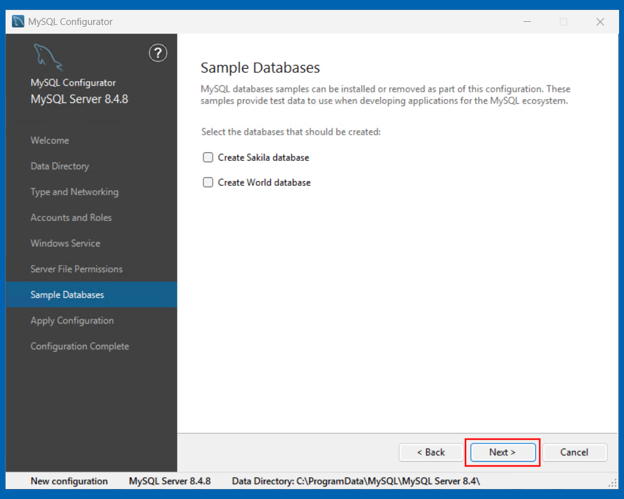Click the 'Create Sakila database' label text
The height and width of the screenshot is (499, 624).
pos(263,158)
